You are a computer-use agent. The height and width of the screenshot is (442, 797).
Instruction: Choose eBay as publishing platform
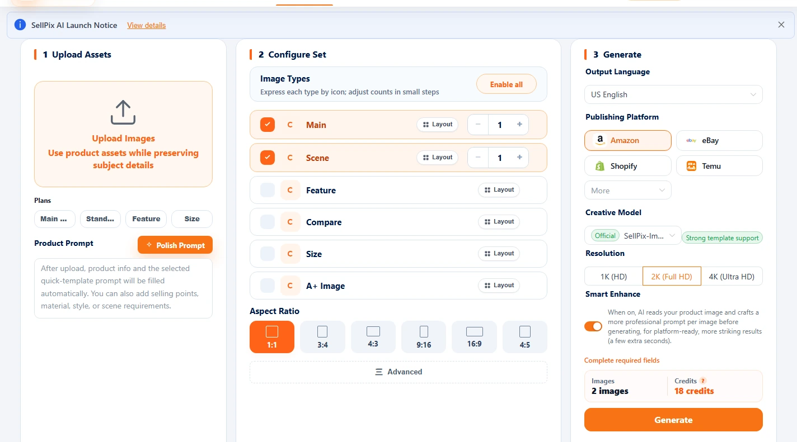coord(719,141)
